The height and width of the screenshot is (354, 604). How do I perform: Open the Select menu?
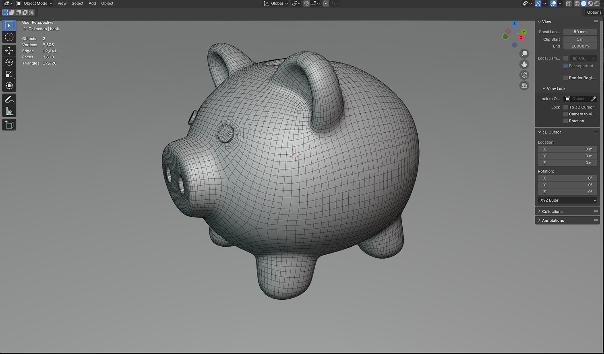77,4
